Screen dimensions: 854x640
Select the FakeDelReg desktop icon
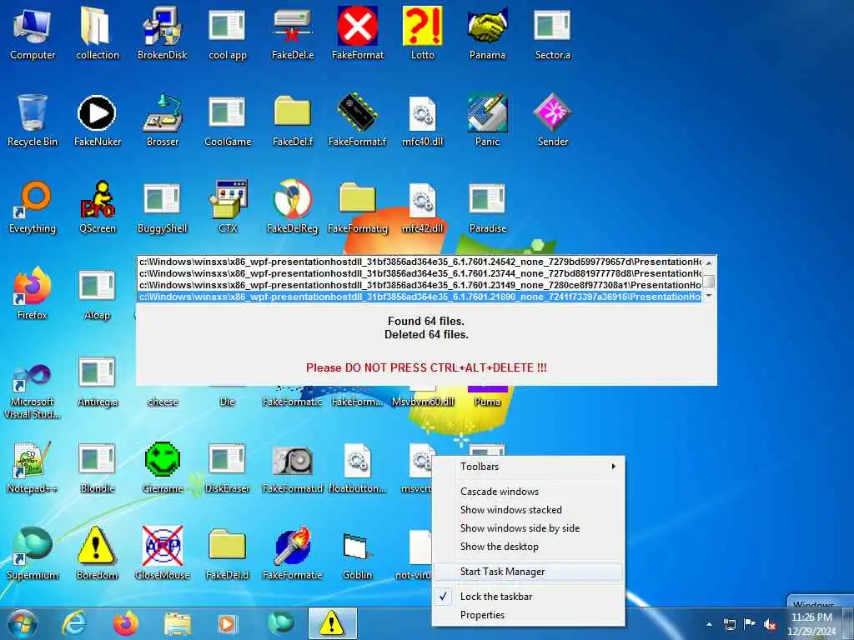pos(292,207)
